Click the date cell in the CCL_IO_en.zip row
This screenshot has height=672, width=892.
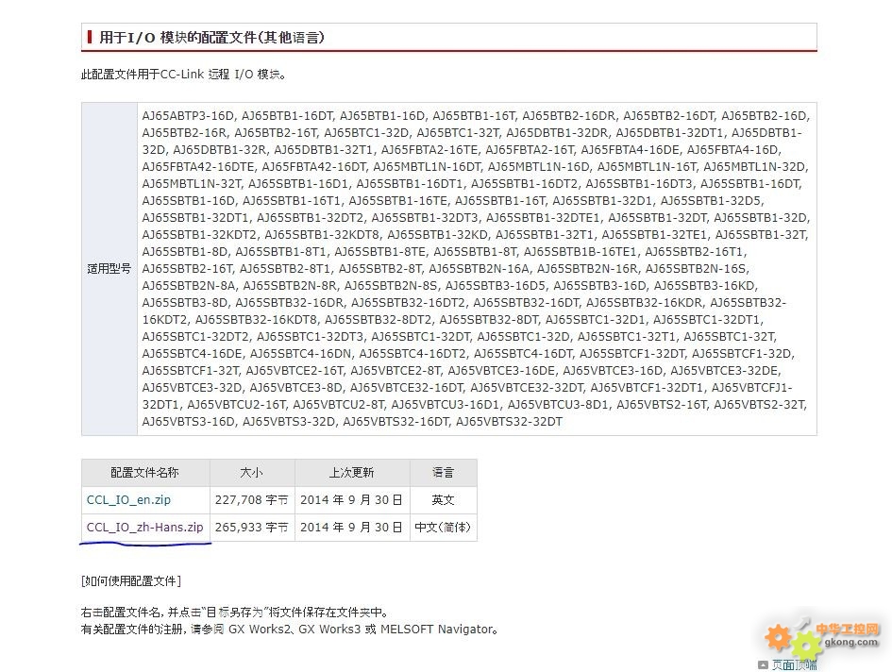coord(351,500)
